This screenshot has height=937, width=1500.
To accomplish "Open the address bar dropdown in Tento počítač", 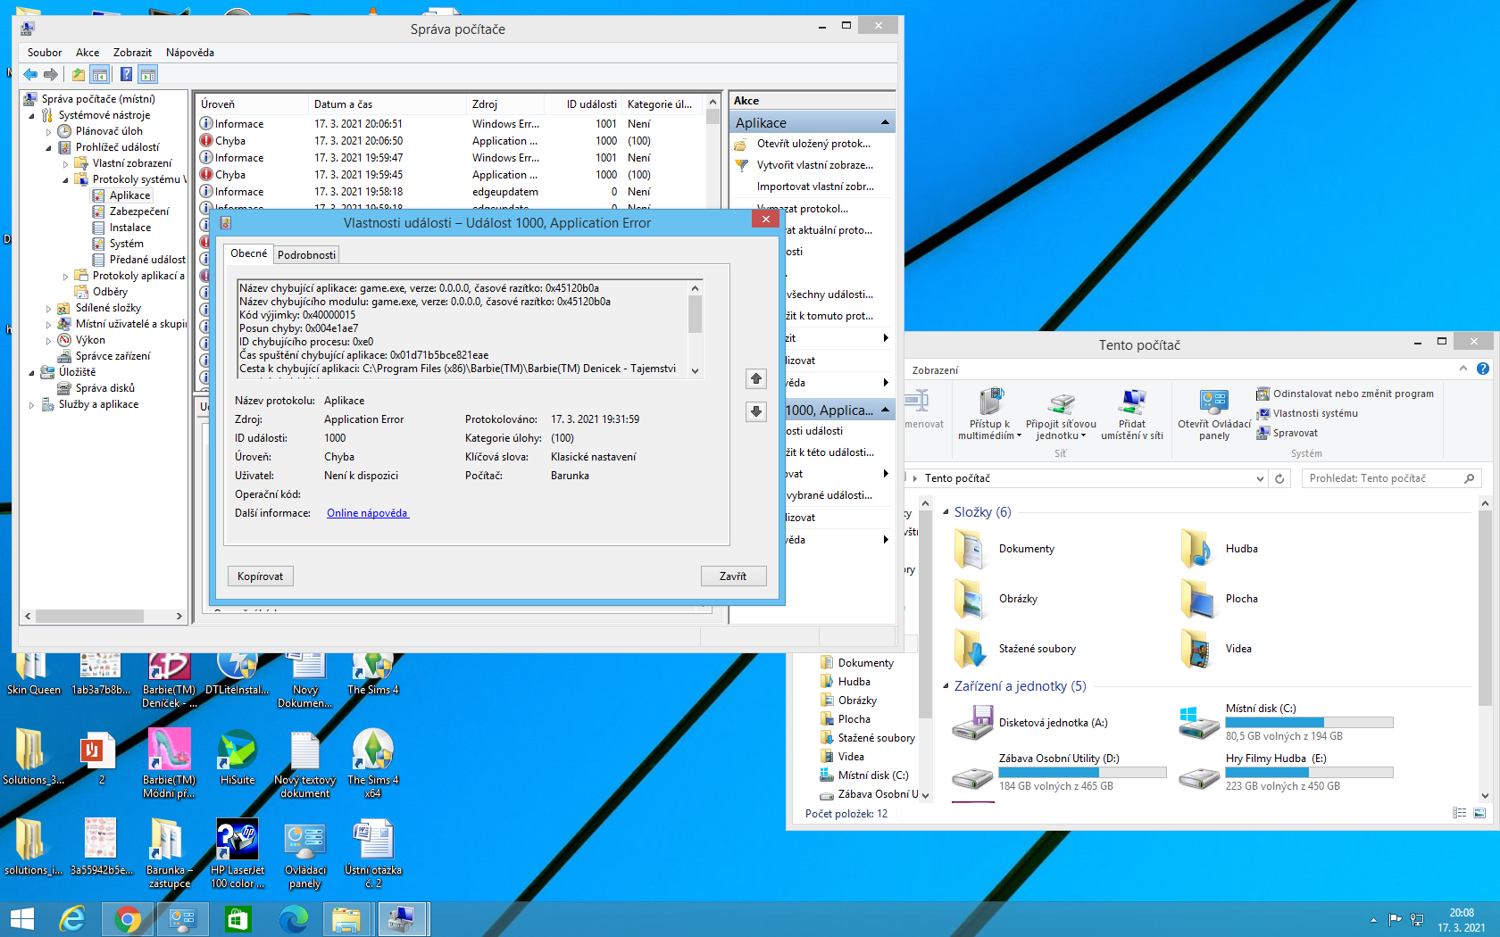I will [1260, 479].
